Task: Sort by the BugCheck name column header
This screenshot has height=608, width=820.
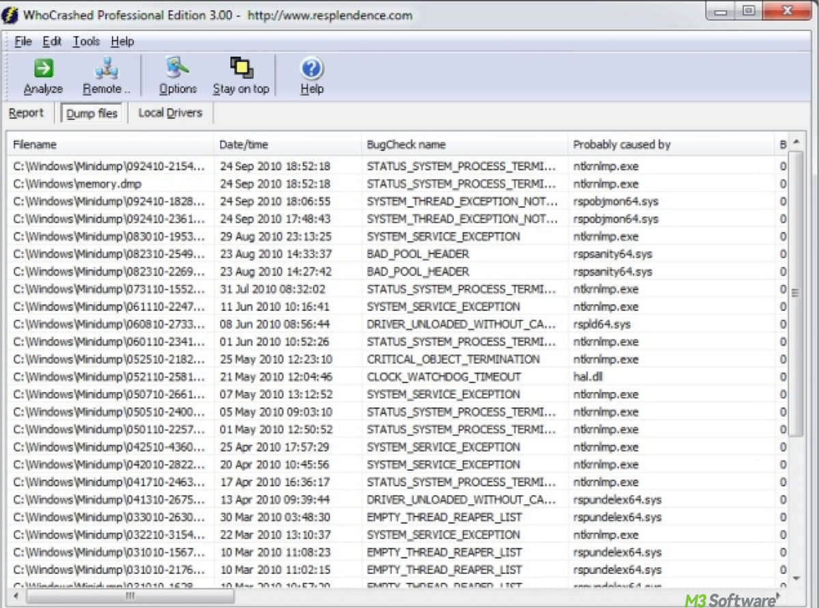Action: click(x=465, y=145)
